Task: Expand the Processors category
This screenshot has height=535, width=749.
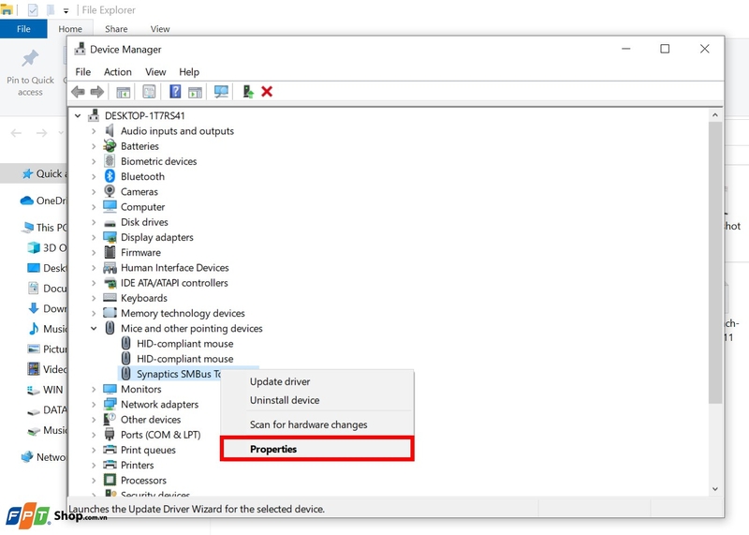Action: click(x=94, y=480)
